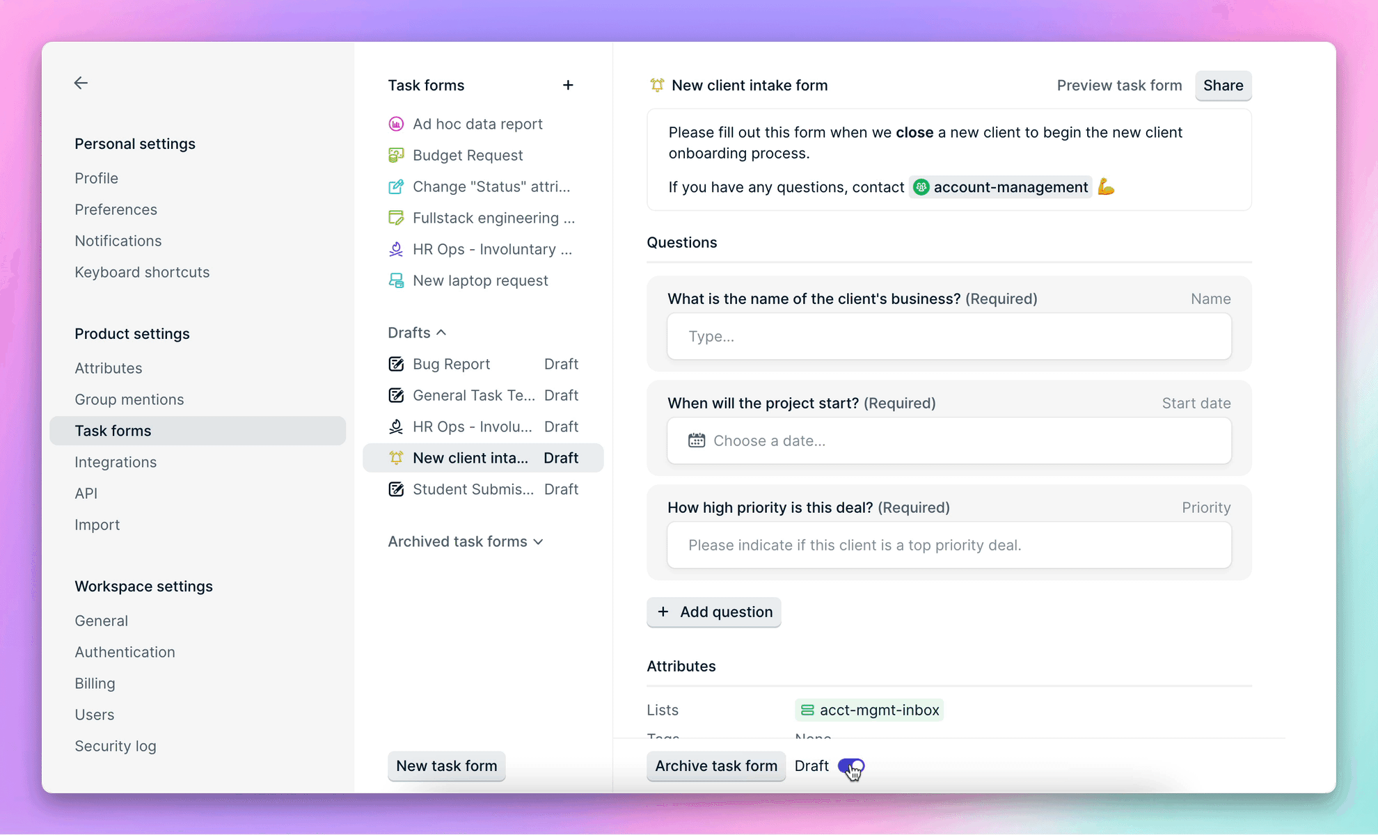Image resolution: width=1378 pixels, height=835 pixels.
Task: Click the Ad hoc data report chart icon
Action: tap(396, 124)
